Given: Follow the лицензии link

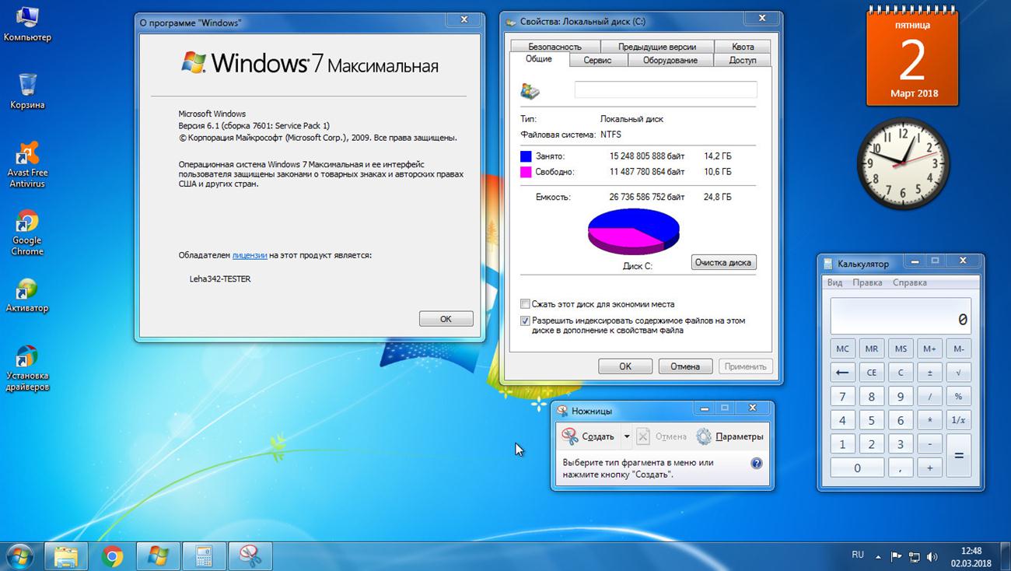Looking at the screenshot, I should (x=250, y=255).
